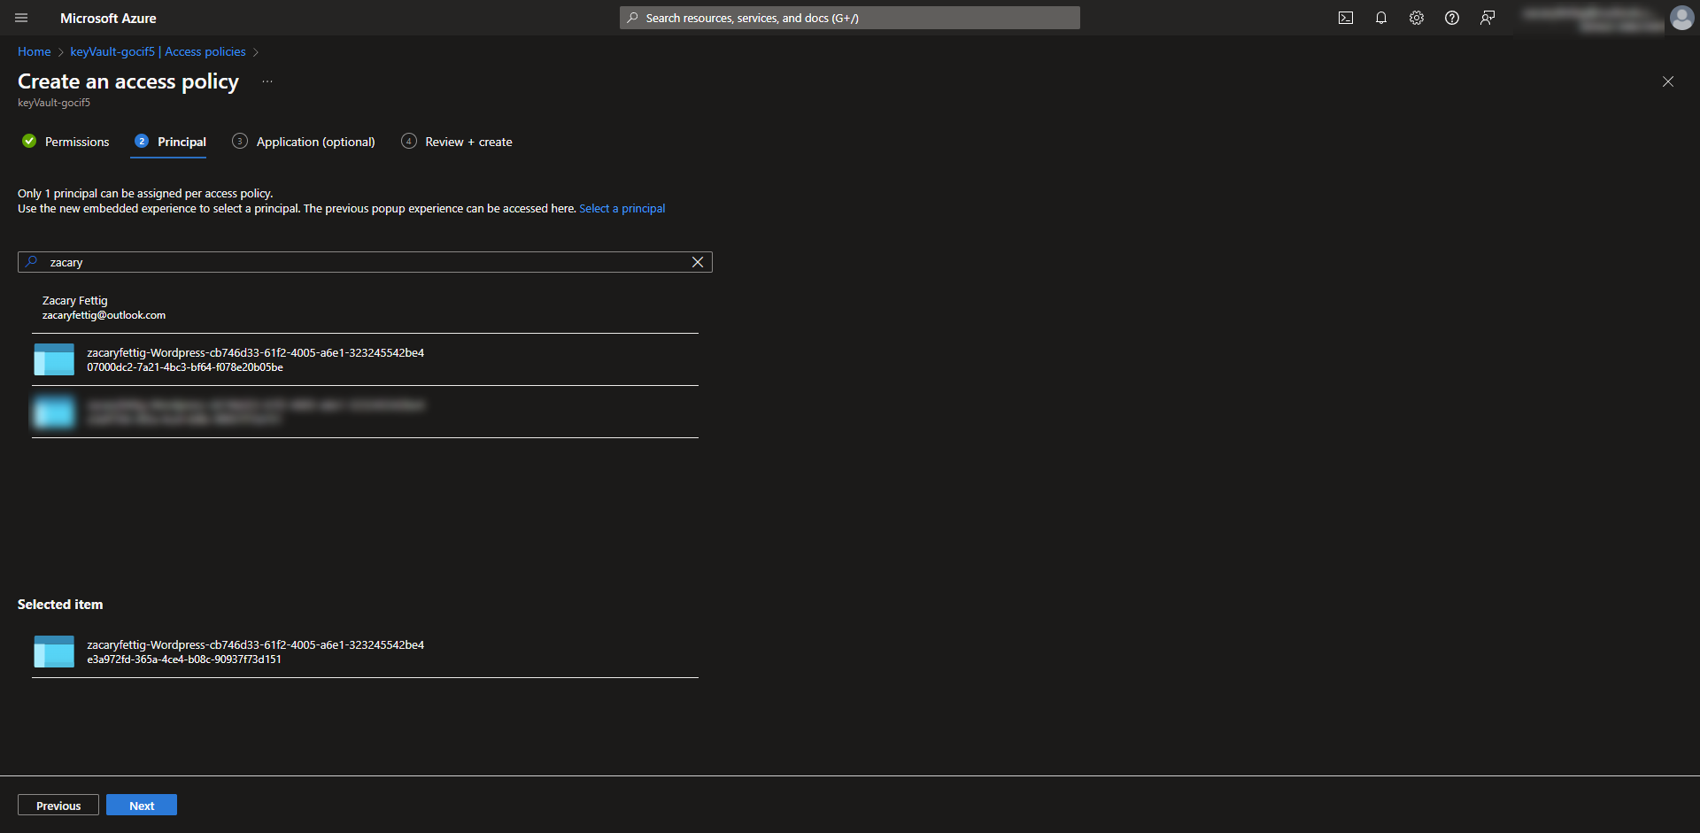This screenshot has width=1700, height=833.
Task: Open the Feedback icon
Action: [1487, 18]
